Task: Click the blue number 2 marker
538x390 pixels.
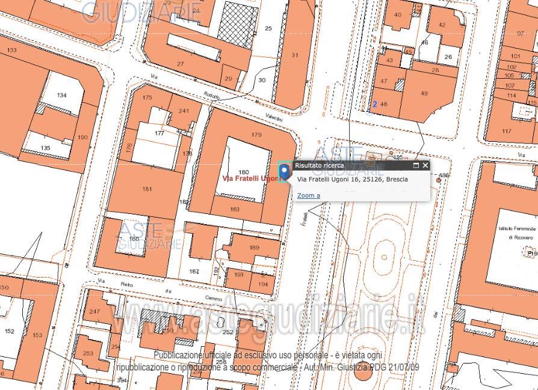Action: pyautogui.click(x=375, y=105)
